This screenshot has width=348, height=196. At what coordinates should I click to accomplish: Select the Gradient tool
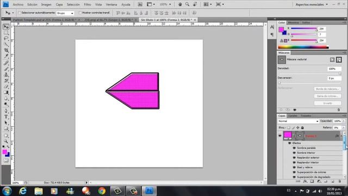[6, 92]
